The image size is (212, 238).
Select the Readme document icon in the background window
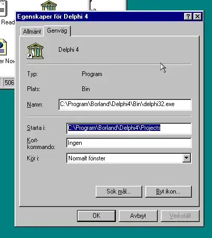click(x=4, y=8)
